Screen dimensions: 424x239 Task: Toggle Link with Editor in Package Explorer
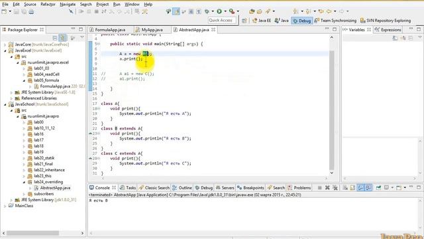(x=63, y=38)
